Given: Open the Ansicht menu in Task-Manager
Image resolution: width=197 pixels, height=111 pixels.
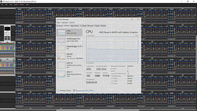Looking at the screenshot, I should (x=72, y=23).
